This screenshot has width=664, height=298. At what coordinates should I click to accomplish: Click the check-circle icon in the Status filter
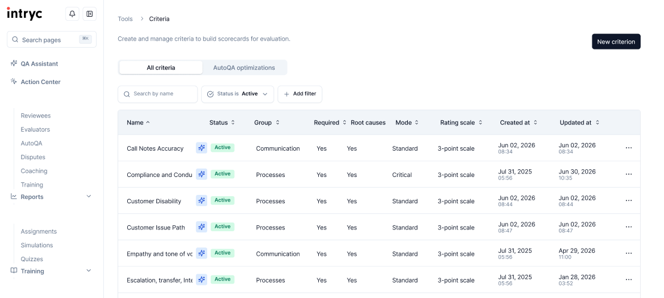coord(210,94)
